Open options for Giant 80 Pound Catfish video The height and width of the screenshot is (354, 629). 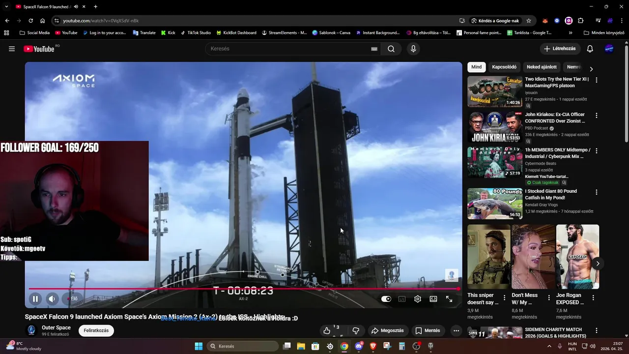click(x=597, y=192)
